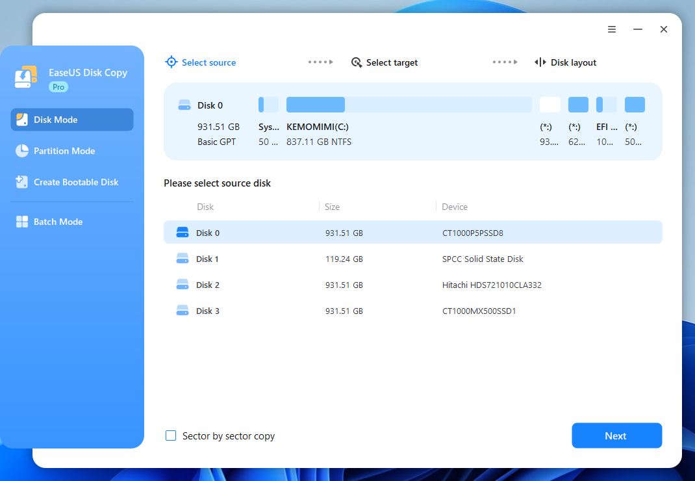Enable Sector by sector copy checkbox
695x481 pixels.
(171, 435)
